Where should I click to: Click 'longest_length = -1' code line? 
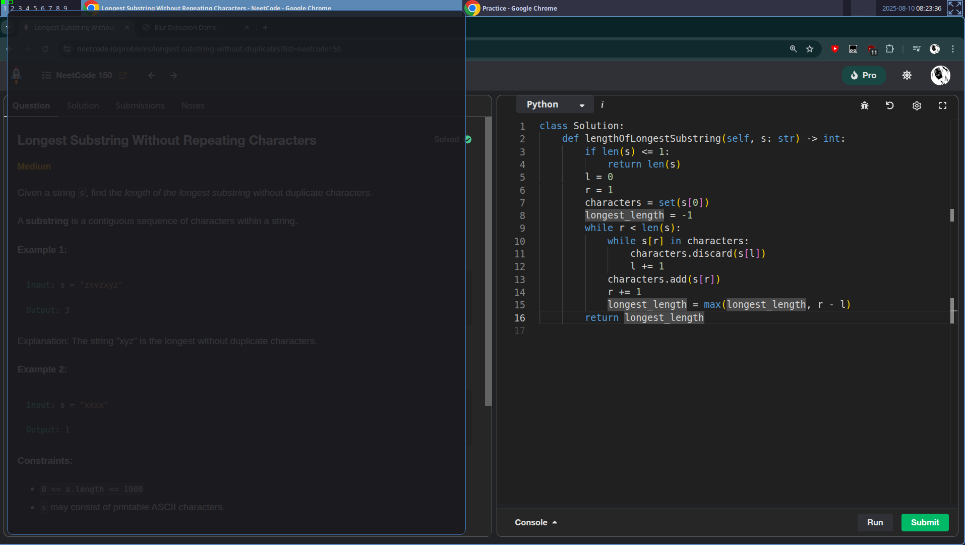[x=638, y=215]
